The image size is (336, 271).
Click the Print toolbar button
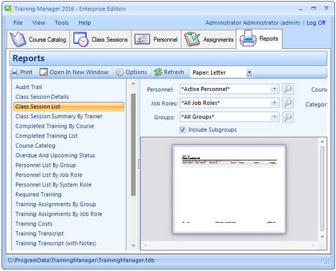(x=22, y=72)
